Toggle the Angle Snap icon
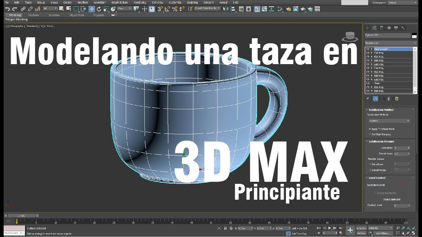 (167, 9)
